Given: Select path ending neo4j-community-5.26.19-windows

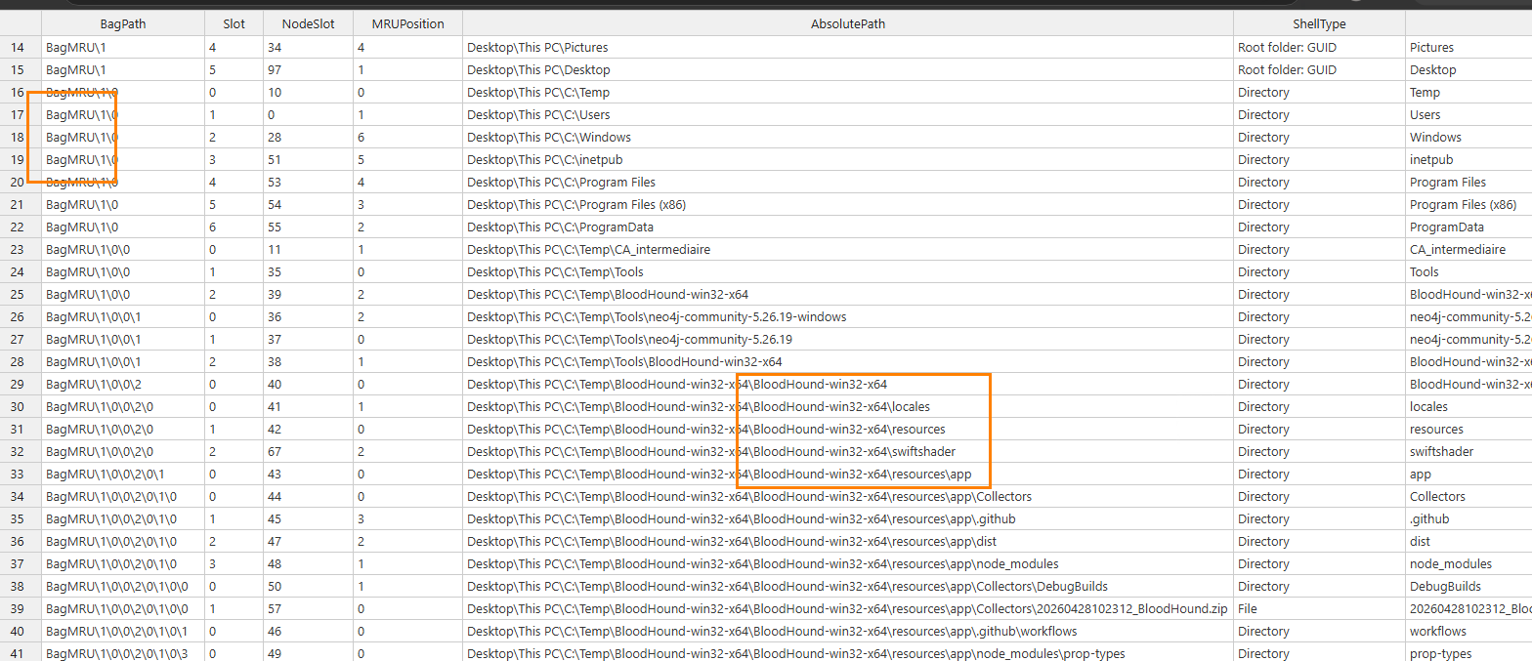Looking at the screenshot, I should click(848, 316).
